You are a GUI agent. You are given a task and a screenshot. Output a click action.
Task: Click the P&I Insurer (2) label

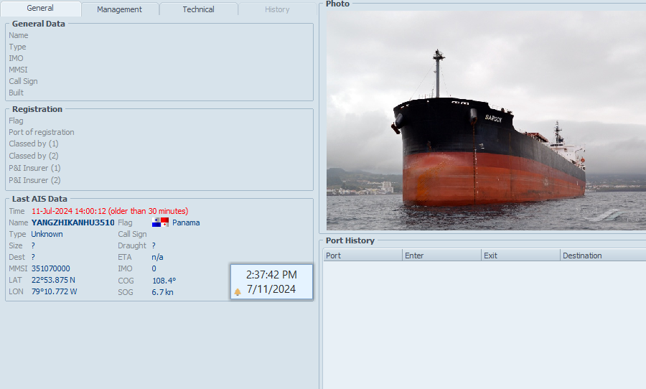click(34, 180)
